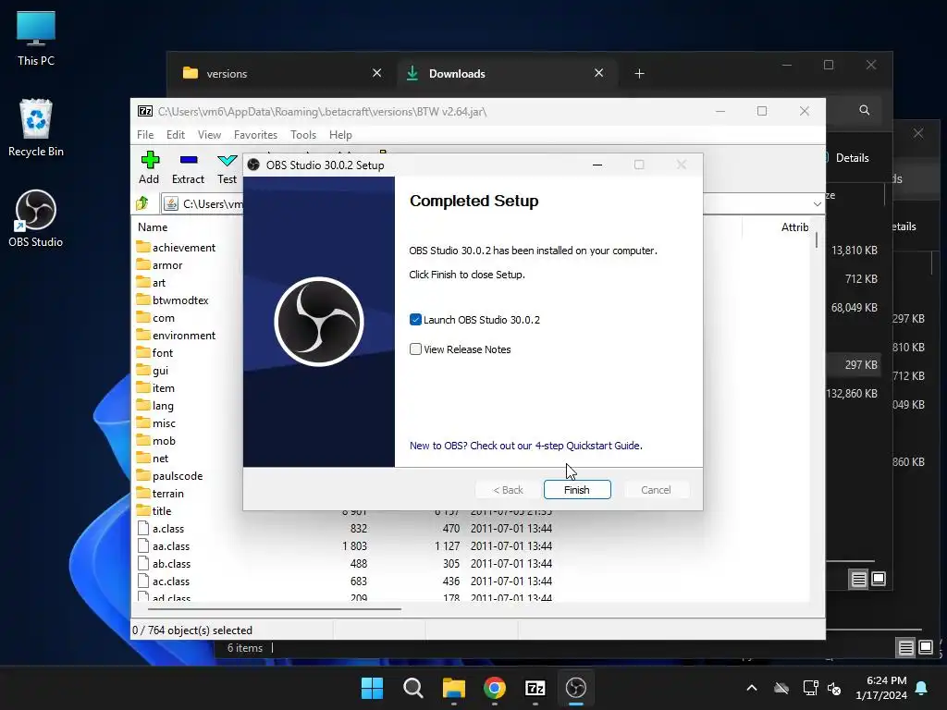Select the terrain folder

click(160, 493)
